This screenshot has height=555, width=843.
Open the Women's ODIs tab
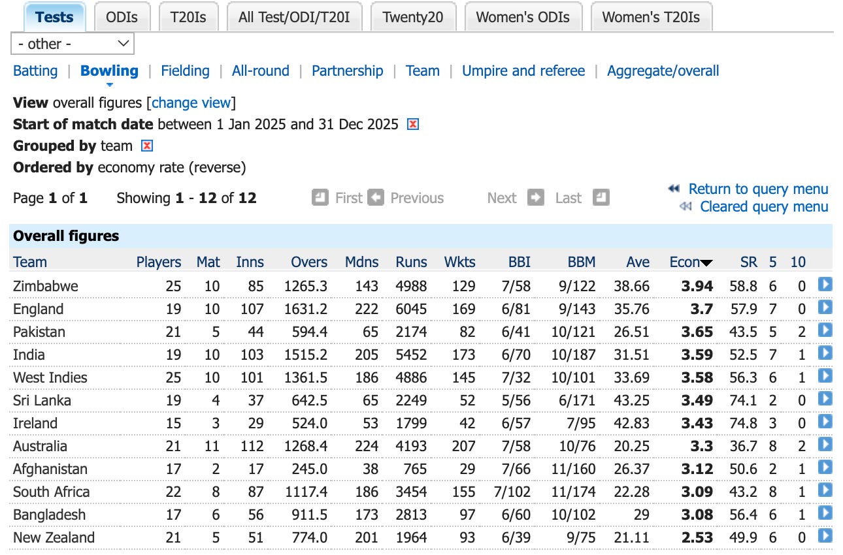(523, 17)
